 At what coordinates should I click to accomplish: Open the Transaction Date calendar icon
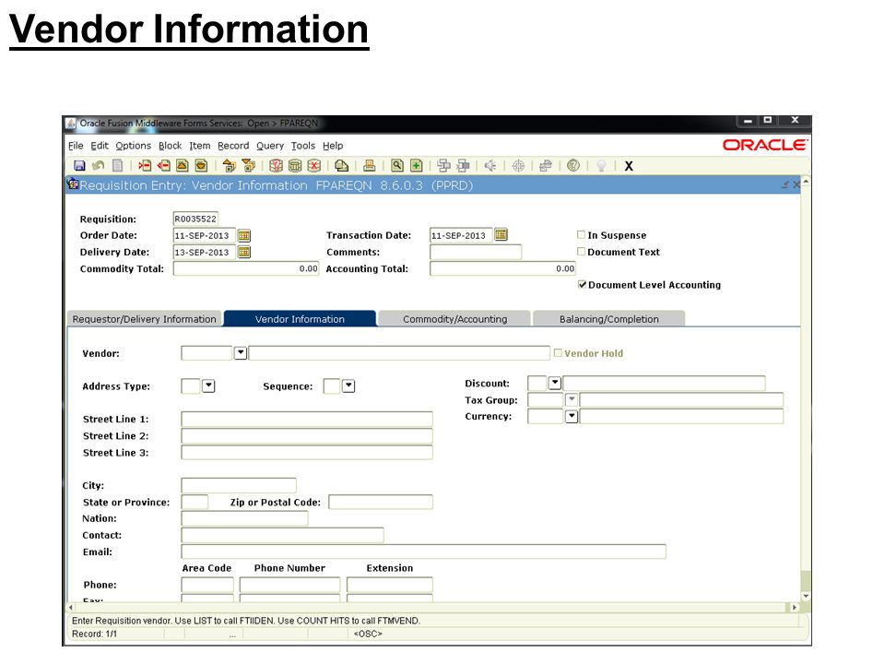coord(501,234)
